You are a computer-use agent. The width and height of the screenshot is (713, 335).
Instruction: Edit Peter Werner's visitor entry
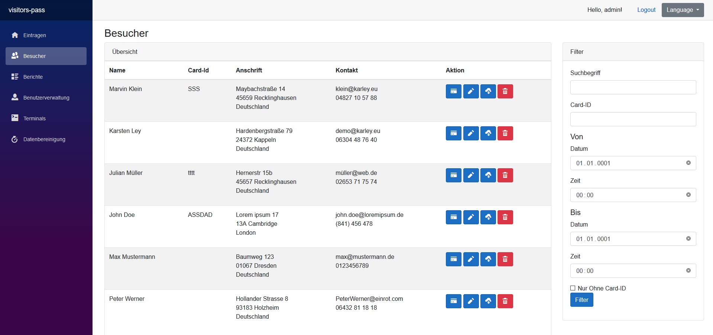pos(471,301)
